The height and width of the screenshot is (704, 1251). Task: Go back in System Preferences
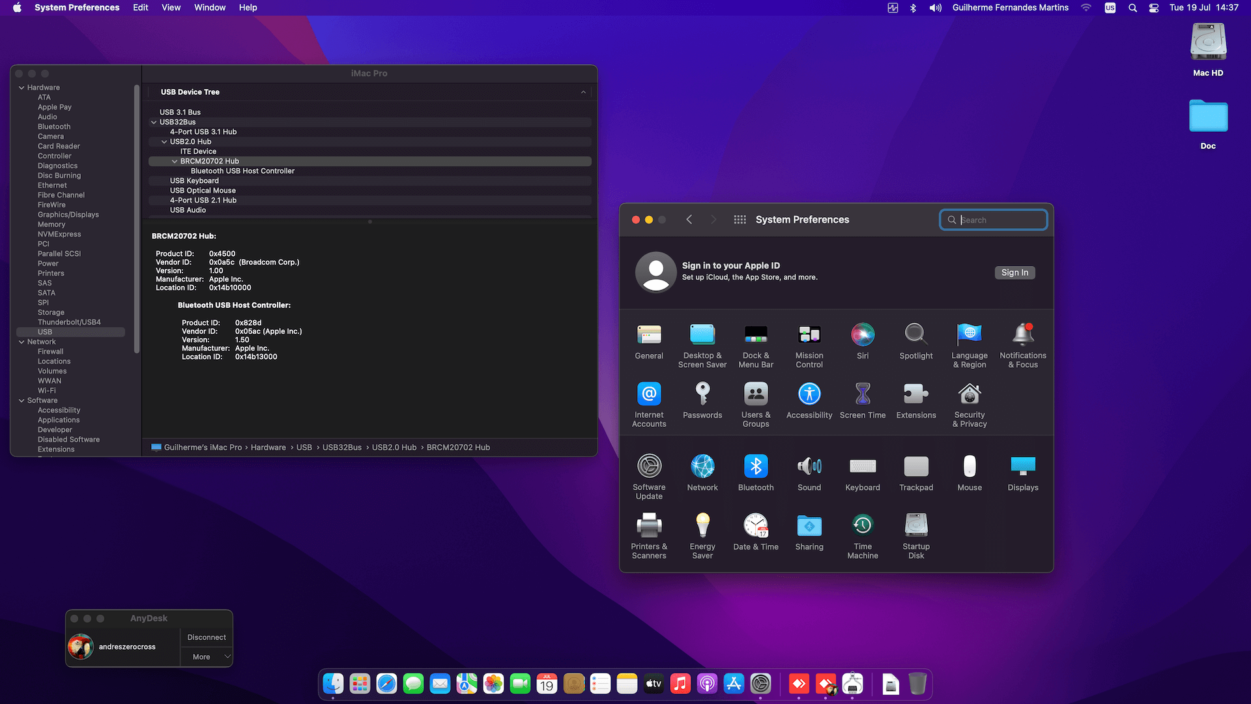coord(689,220)
